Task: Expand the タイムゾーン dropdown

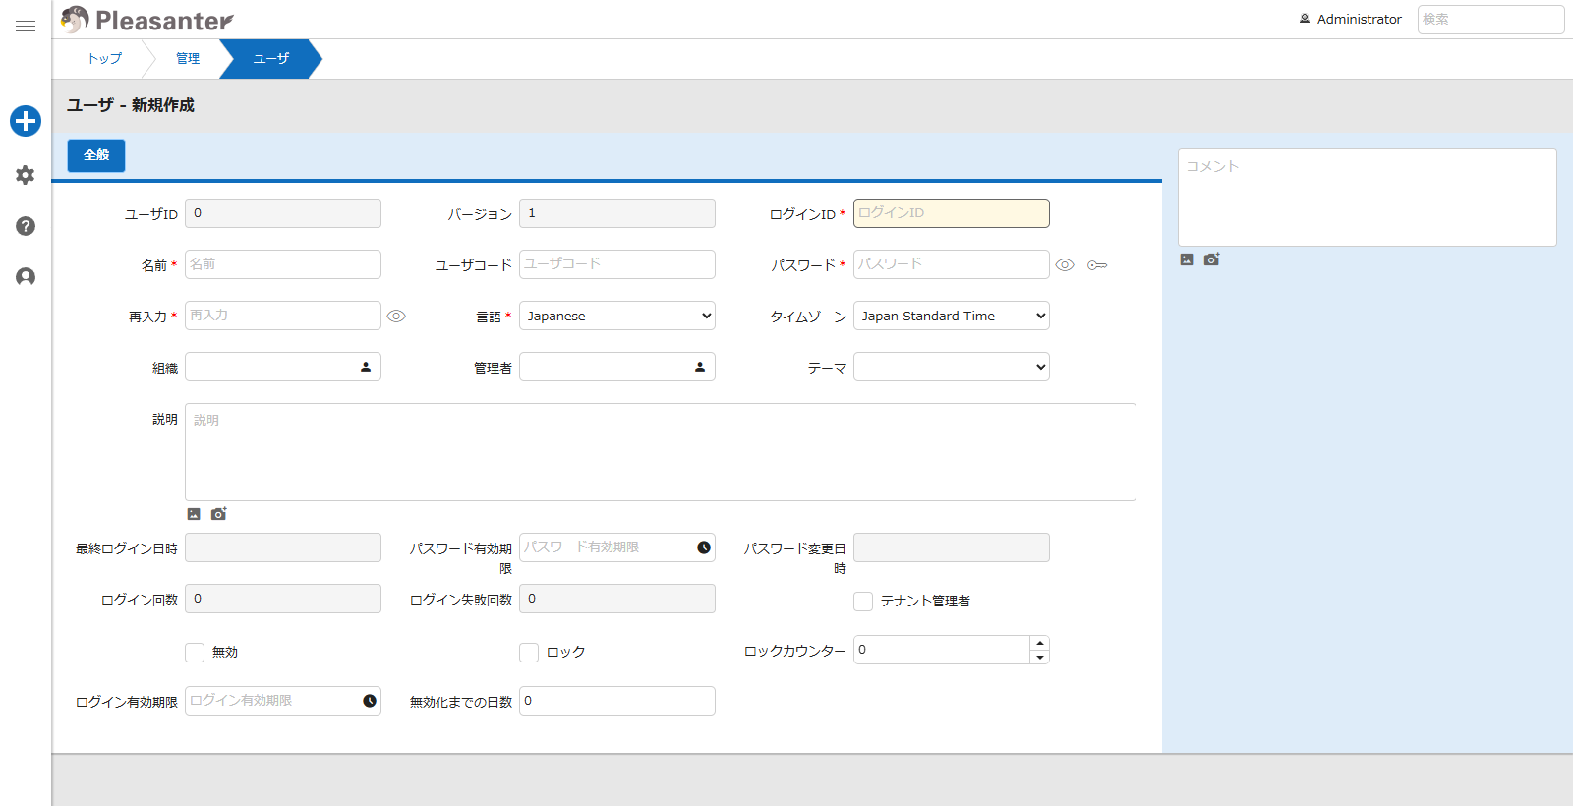Action: (x=952, y=316)
